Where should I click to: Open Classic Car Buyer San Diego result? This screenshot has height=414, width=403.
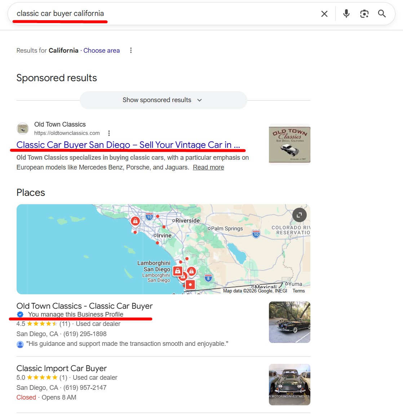coord(128,145)
